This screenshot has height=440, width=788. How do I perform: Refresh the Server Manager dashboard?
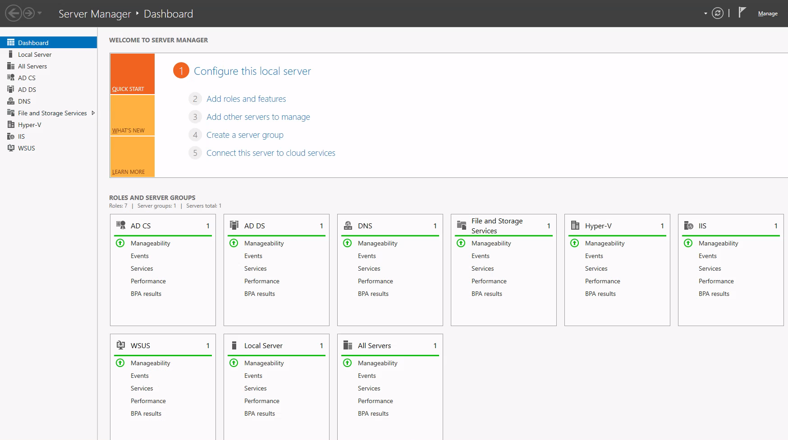tap(718, 14)
